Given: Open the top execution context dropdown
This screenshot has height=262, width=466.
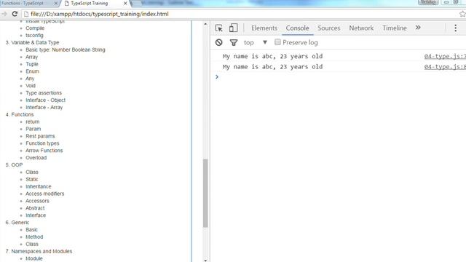Looking at the screenshot, I should (x=256, y=42).
